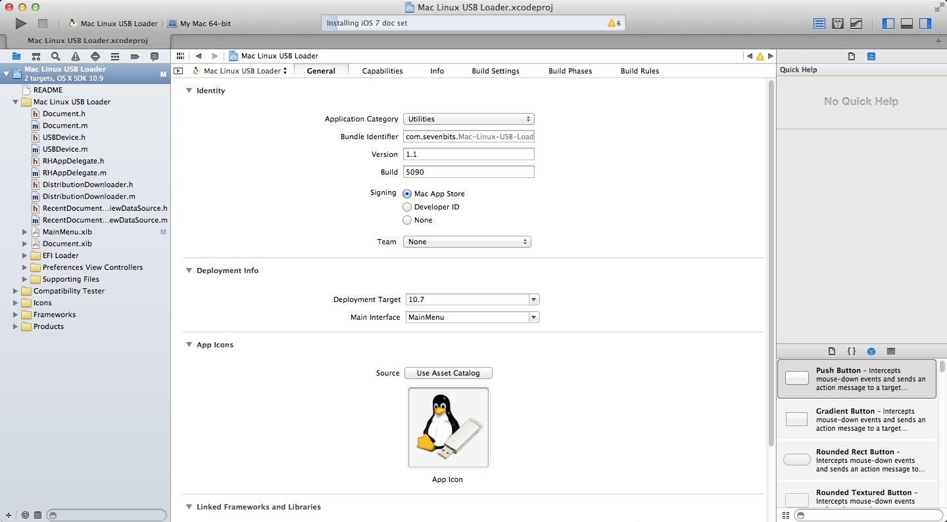Switch to Standard editor view
Image resolution: width=947 pixels, height=522 pixels.
[819, 24]
